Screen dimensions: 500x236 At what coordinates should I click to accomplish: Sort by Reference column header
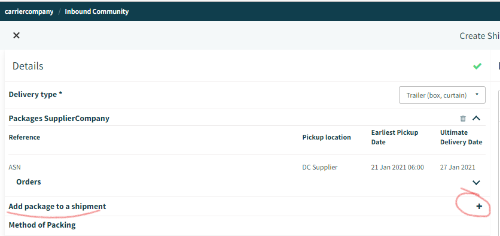coord(25,137)
